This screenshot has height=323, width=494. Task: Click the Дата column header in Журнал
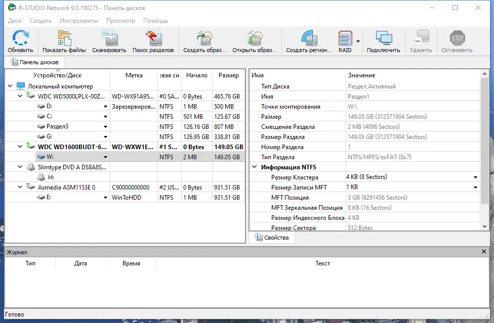(80, 263)
